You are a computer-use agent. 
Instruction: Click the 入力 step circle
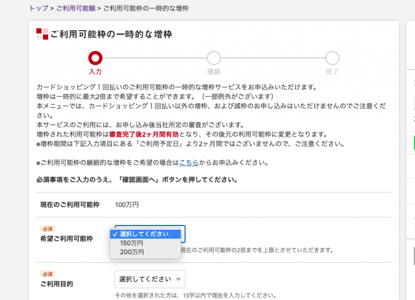tap(95, 58)
